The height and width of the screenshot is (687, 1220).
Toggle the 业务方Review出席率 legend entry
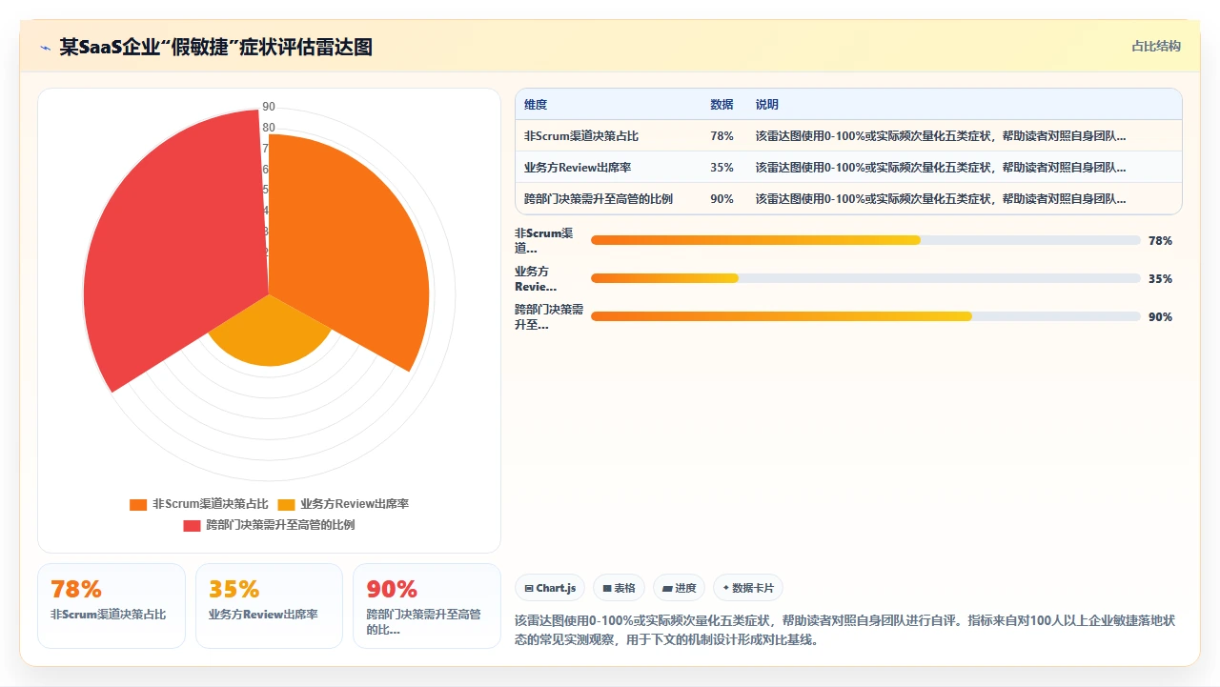point(343,504)
